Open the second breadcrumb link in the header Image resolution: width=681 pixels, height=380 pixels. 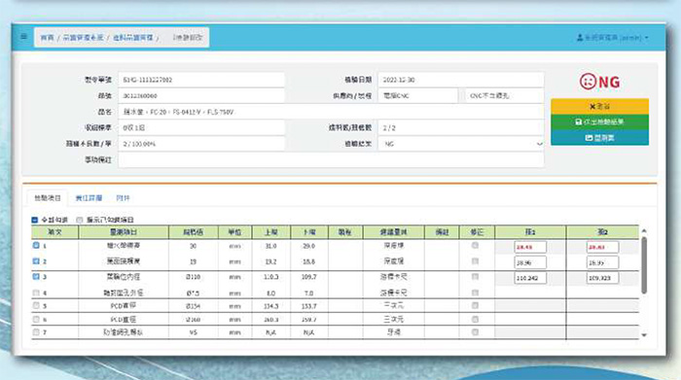[83, 38]
